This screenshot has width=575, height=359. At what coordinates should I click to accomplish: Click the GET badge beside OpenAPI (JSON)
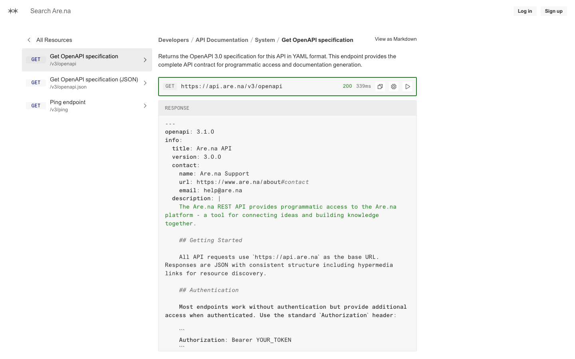(36, 83)
